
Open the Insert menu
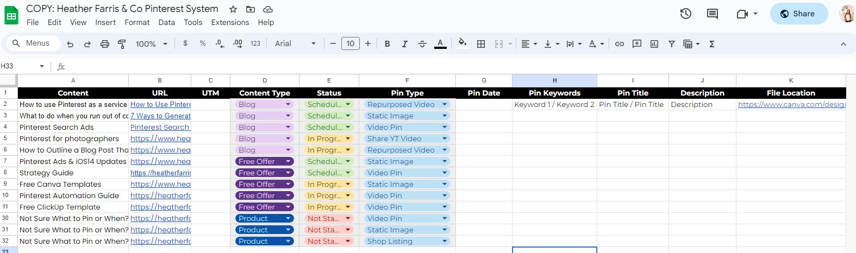105,22
